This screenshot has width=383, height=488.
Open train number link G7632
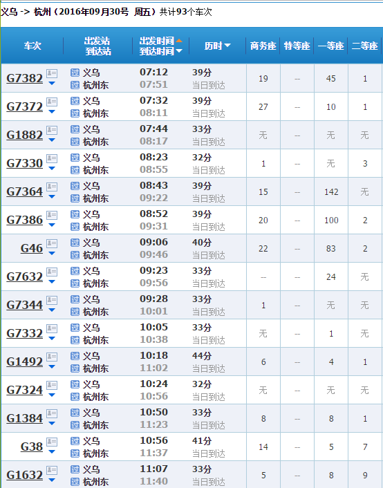coord(25,276)
